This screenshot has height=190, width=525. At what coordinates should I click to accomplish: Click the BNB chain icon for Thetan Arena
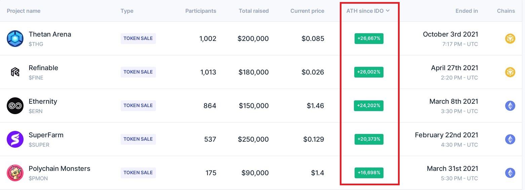click(x=510, y=39)
